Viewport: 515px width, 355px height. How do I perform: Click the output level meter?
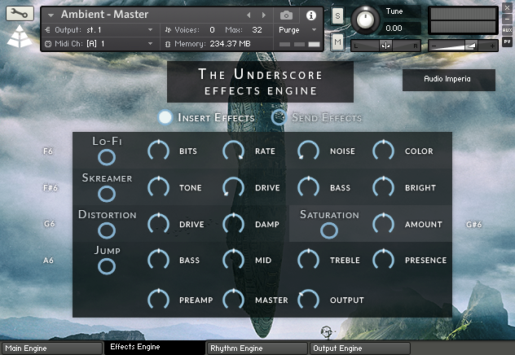point(463,20)
